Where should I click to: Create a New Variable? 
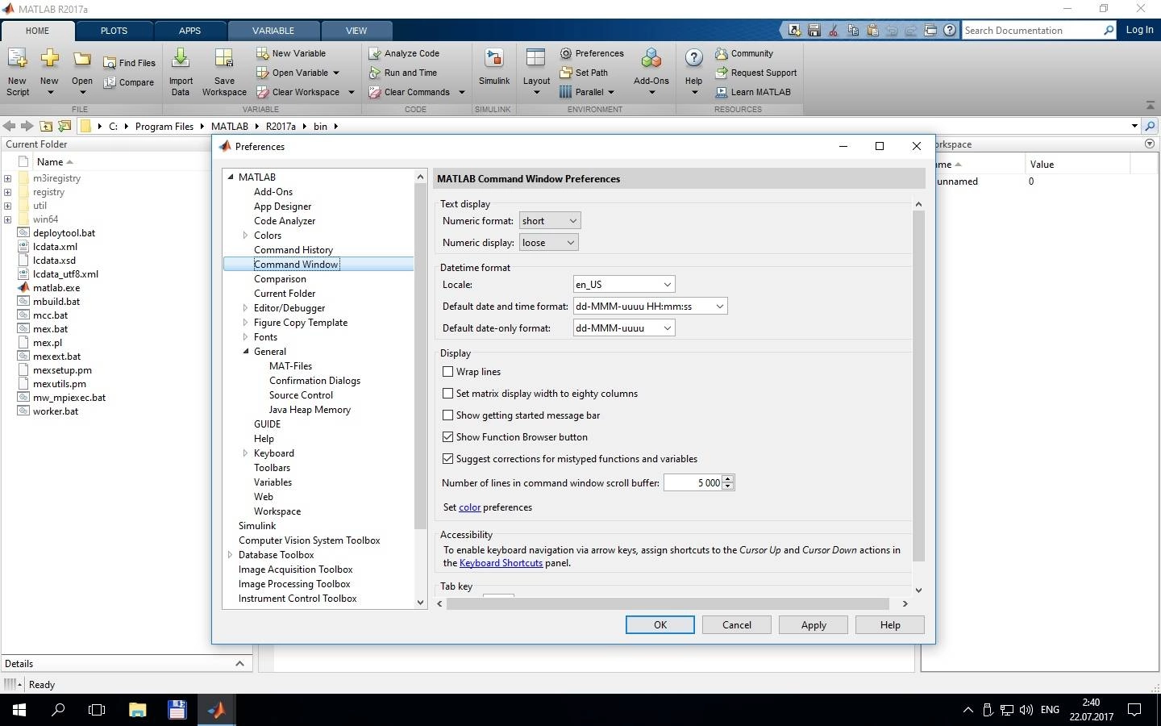point(291,53)
